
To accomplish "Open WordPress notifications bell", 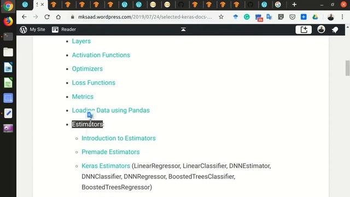I will coord(335,30).
